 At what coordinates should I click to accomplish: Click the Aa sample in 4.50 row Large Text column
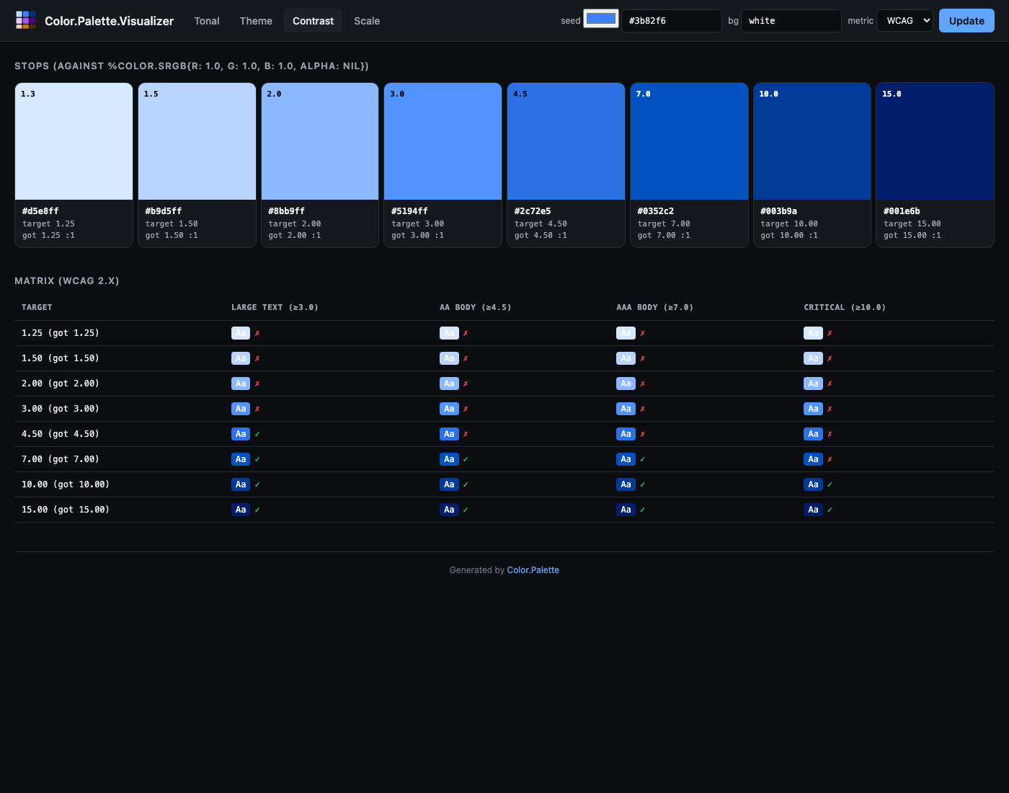click(x=241, y=434)
